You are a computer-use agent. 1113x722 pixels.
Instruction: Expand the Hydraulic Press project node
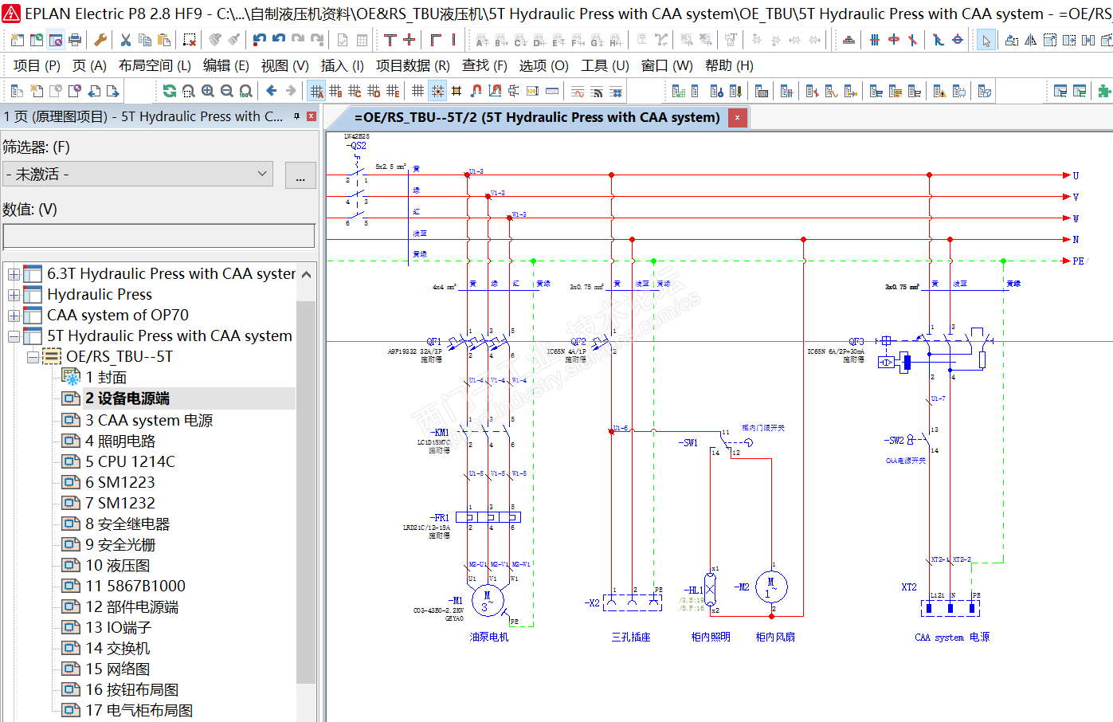point(14,295)
